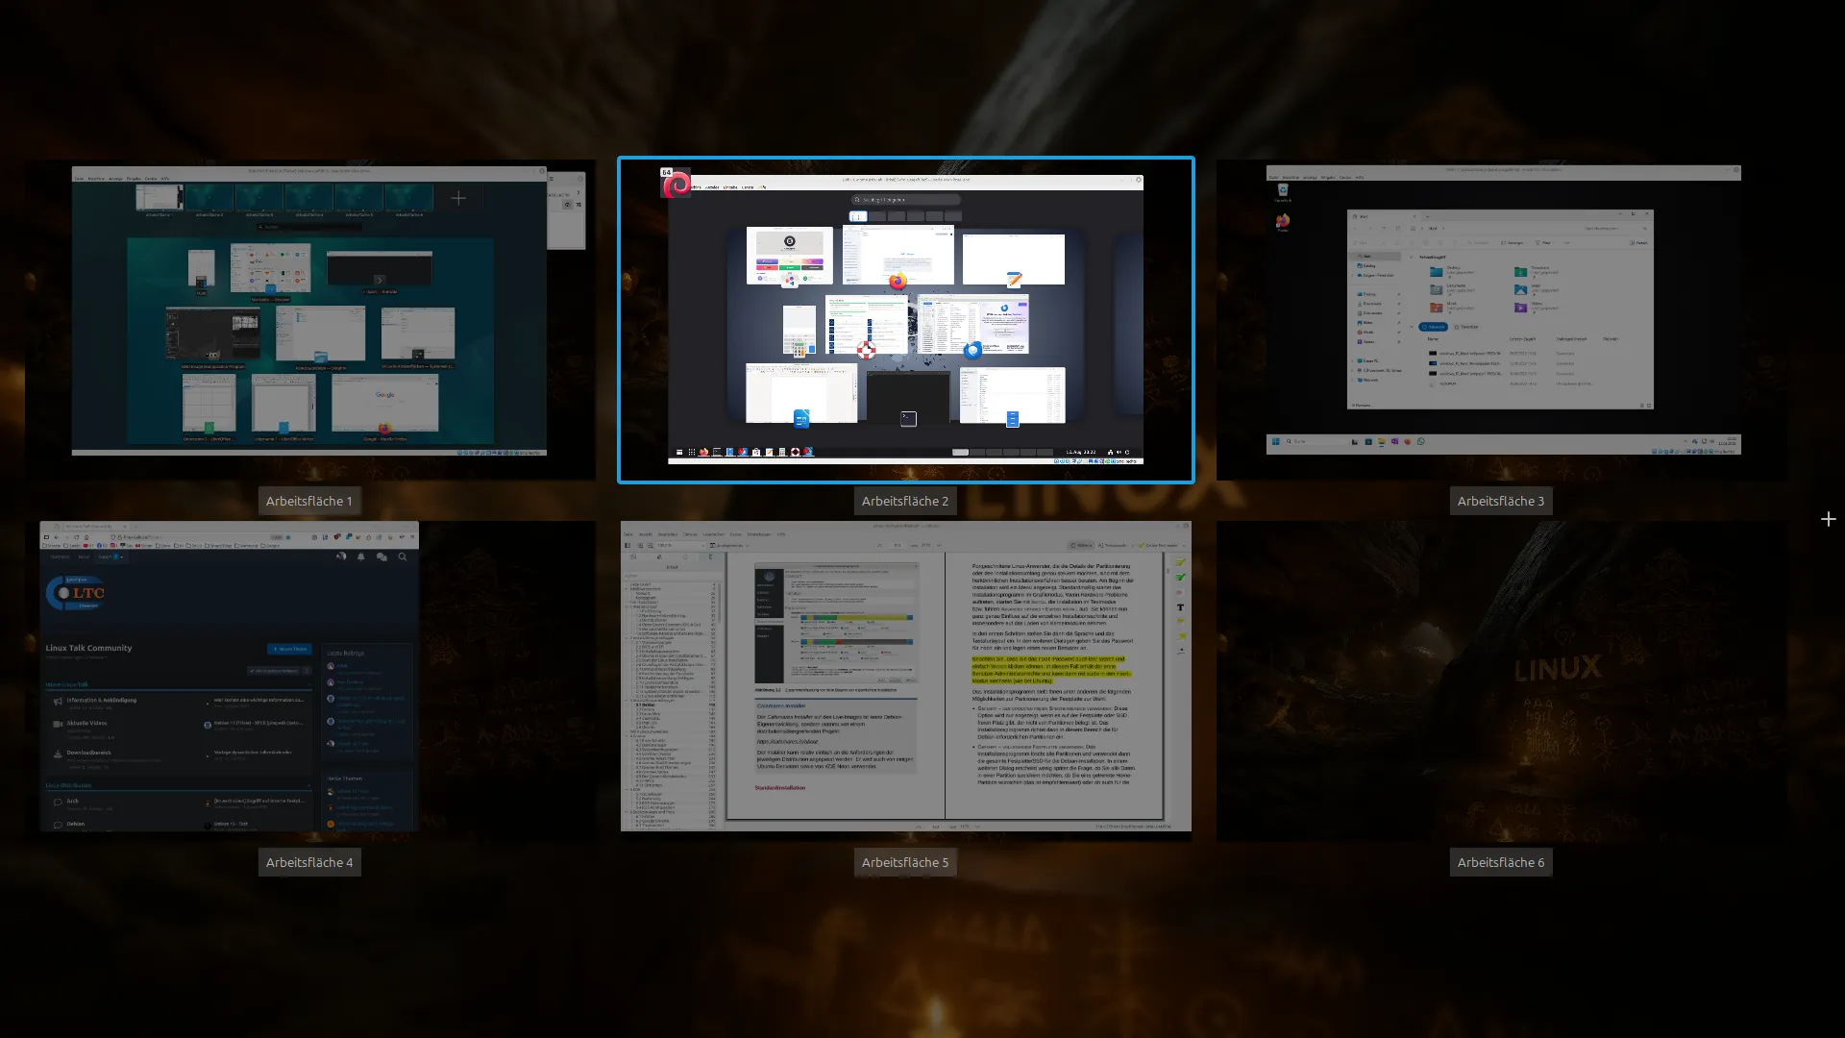
Task: Click the Firefox desktop shortcut in the Windows VM preview
Action: click(1283, 222)
